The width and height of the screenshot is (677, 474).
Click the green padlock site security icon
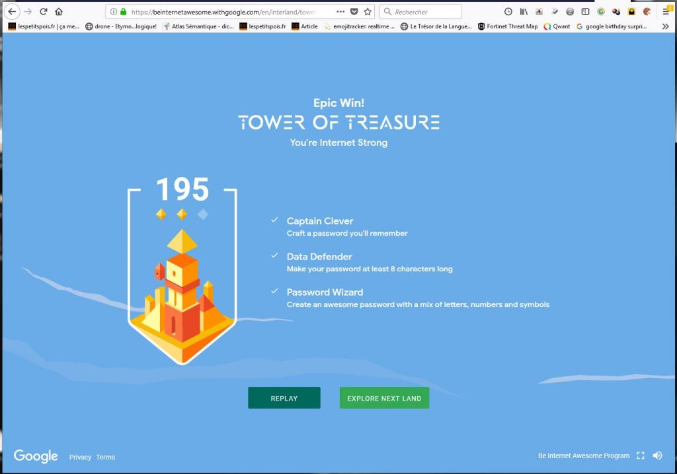point(123,11)
